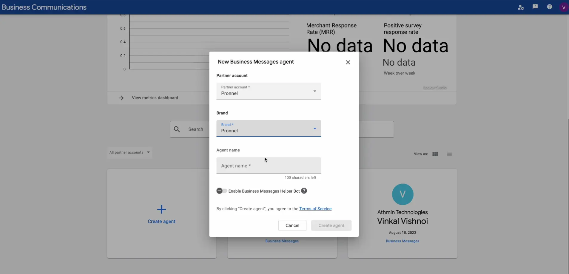Open the Brand dropdown showing Pronnel
The image size is (569, 274).
(269, 128)
